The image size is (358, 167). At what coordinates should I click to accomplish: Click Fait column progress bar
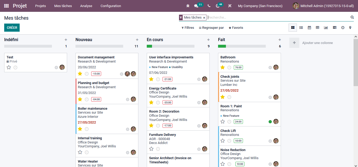pyautogui.click(x=242, y=46)
